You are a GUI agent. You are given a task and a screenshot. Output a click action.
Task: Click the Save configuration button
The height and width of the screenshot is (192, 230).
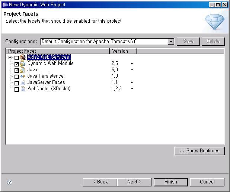(x=188, y=42)
